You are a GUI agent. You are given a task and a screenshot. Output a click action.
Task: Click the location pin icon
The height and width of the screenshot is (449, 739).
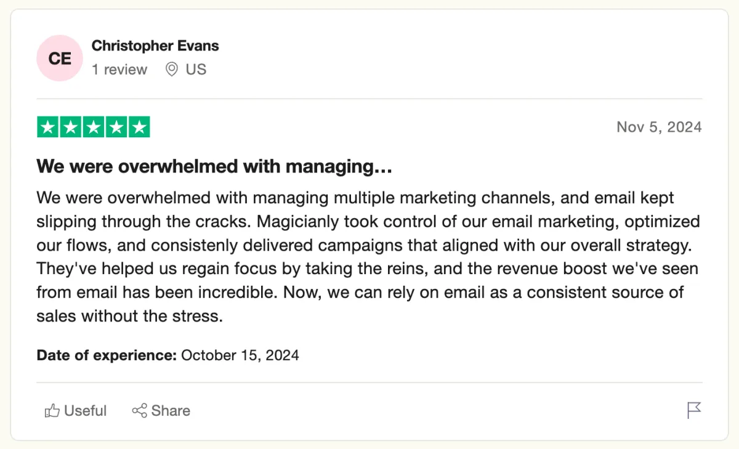pyautogui.click(x=172, y=70)
